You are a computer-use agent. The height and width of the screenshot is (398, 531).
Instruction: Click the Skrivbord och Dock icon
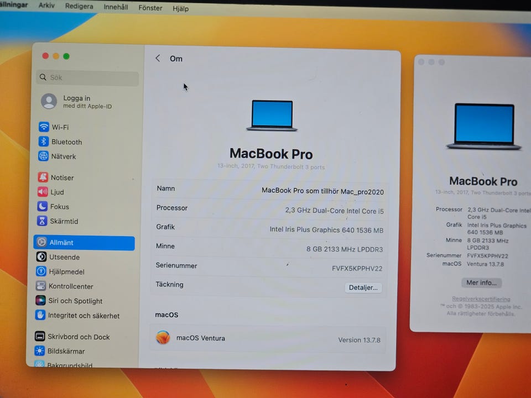click(40, 337)
